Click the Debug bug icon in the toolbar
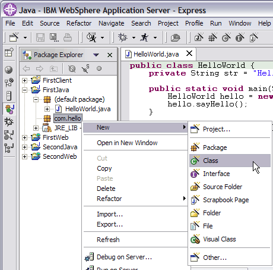Viewport: 273px width, 270px height. point(123,37)
